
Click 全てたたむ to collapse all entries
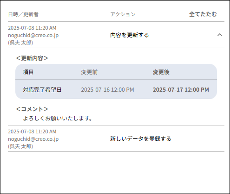pos(203,14)
